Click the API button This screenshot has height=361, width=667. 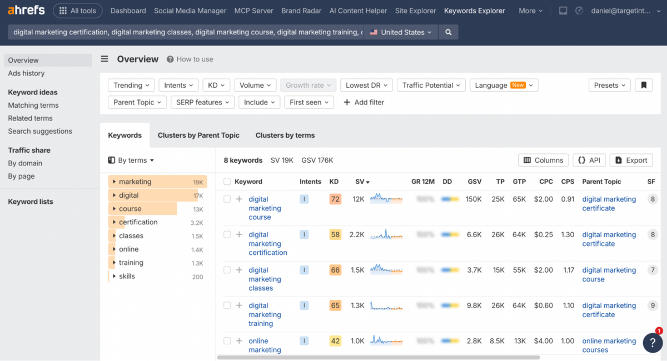point(589,160)
